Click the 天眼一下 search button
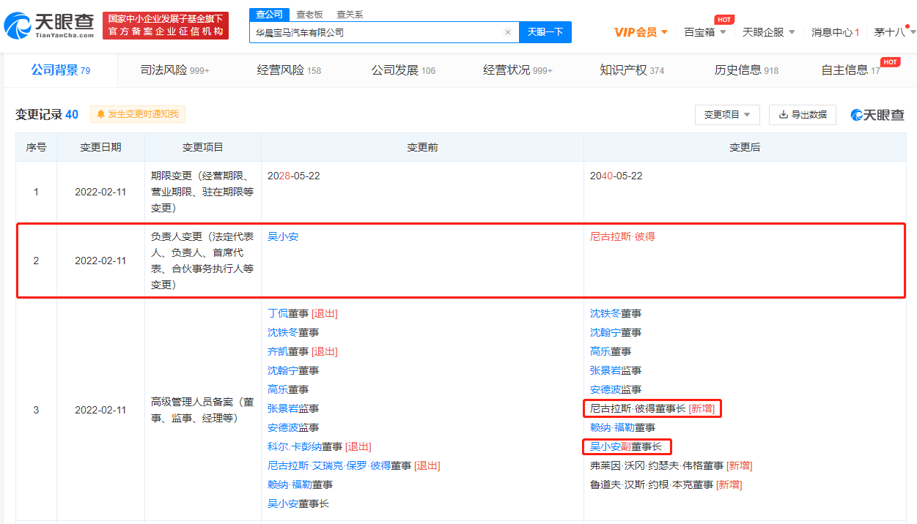The image size is (917, 524). (x=545, y=32)
